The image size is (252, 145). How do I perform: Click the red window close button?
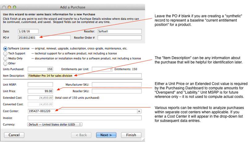tap(4, 7)
